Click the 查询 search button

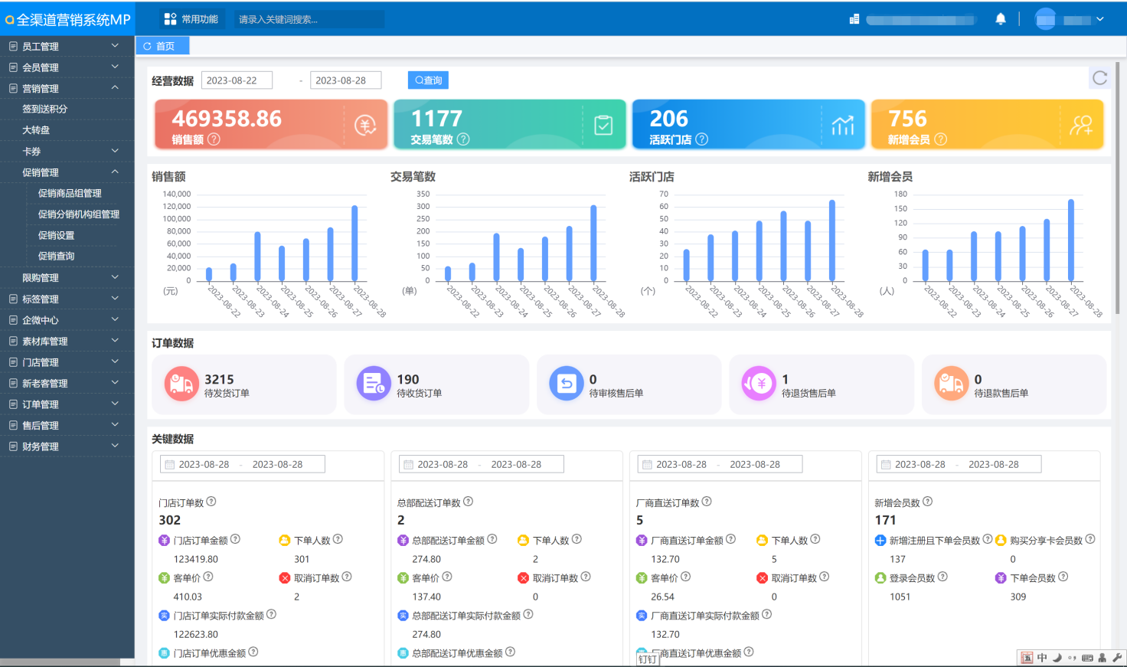coord(428,80)
